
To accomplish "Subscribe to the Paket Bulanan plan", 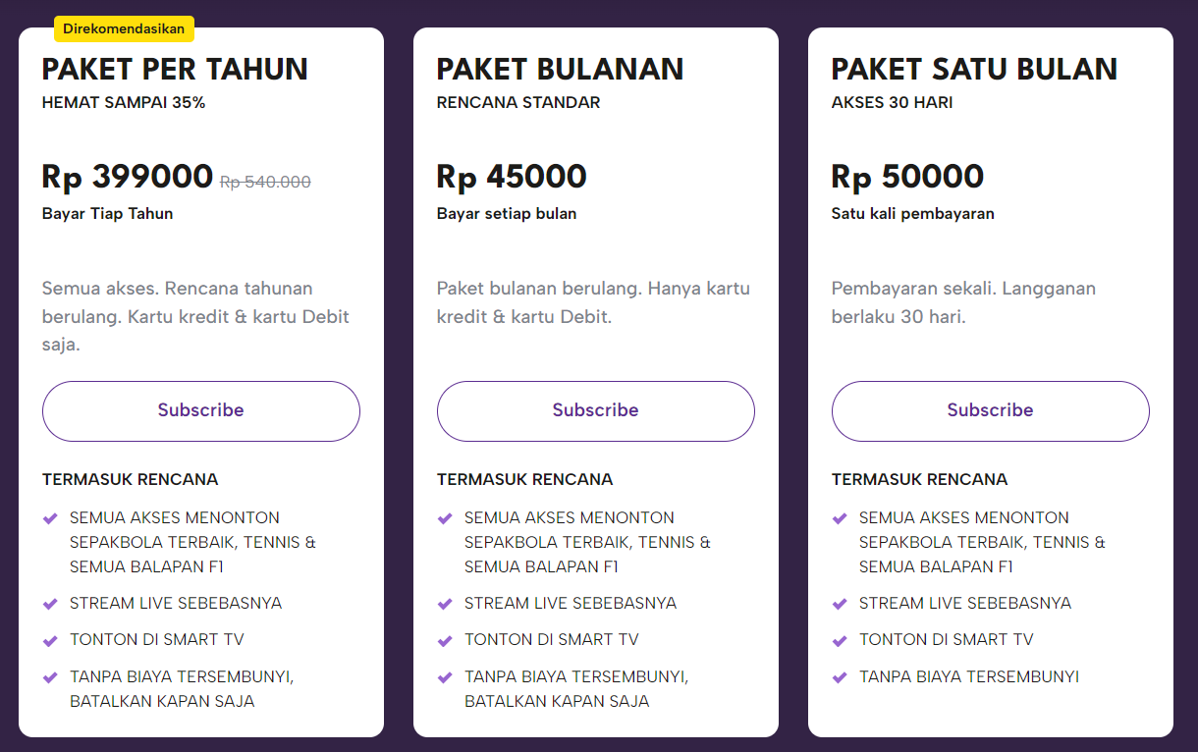I will (x=595, y=410).
